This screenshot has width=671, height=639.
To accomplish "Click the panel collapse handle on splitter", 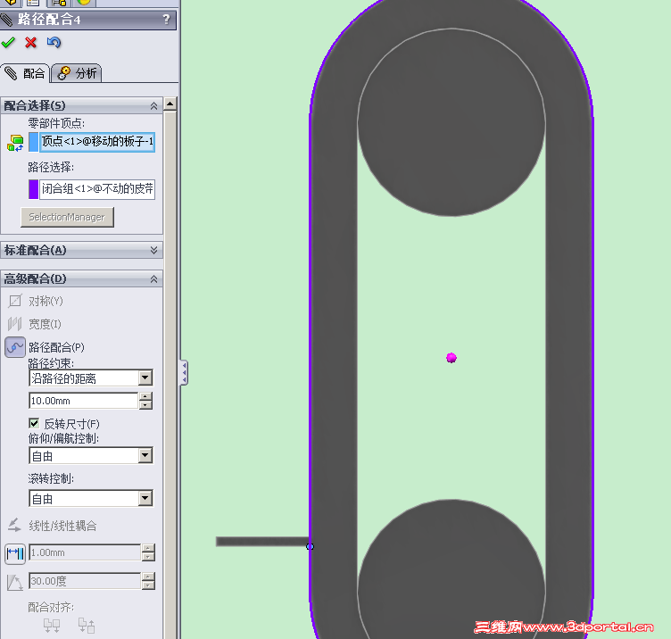I will (184, 373).
